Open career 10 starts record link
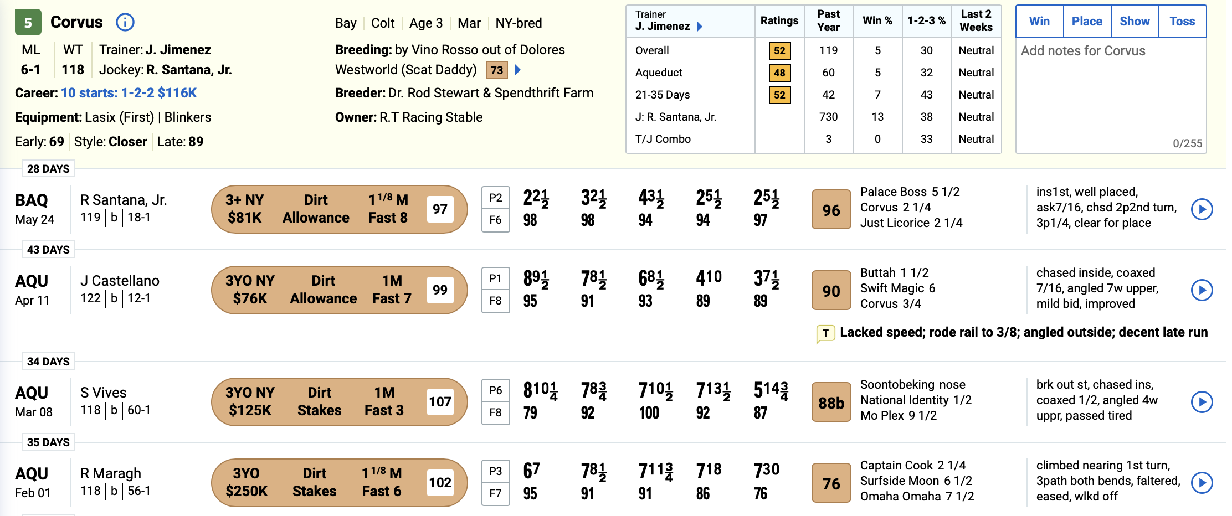This screenshot has width=1232, height=516. tap(129, 93)
